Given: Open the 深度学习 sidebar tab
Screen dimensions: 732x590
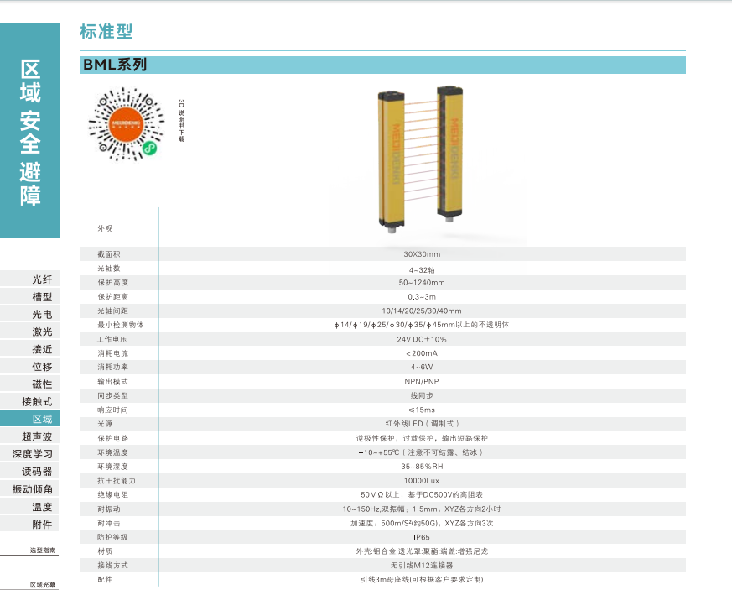Looking at the screenshot, I should pos(33,454).
